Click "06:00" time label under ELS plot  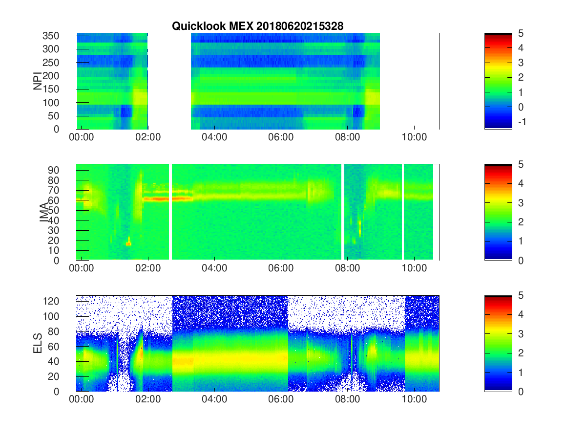click(x=281, y=399)
